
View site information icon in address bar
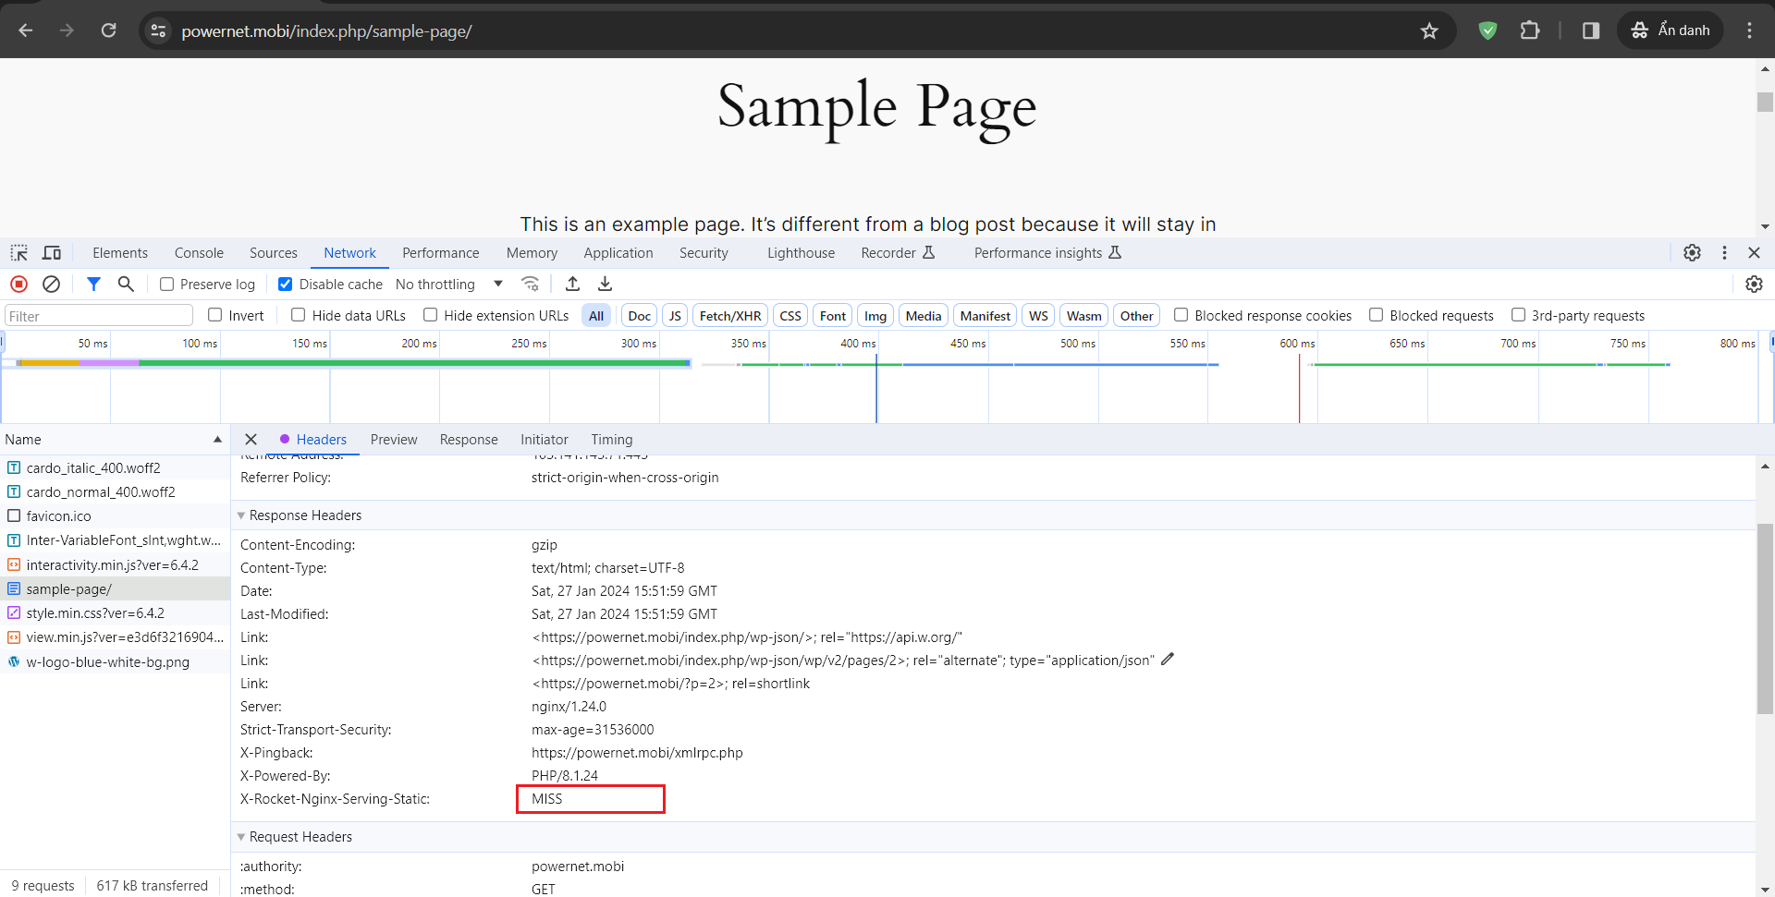tap(158, 30)
